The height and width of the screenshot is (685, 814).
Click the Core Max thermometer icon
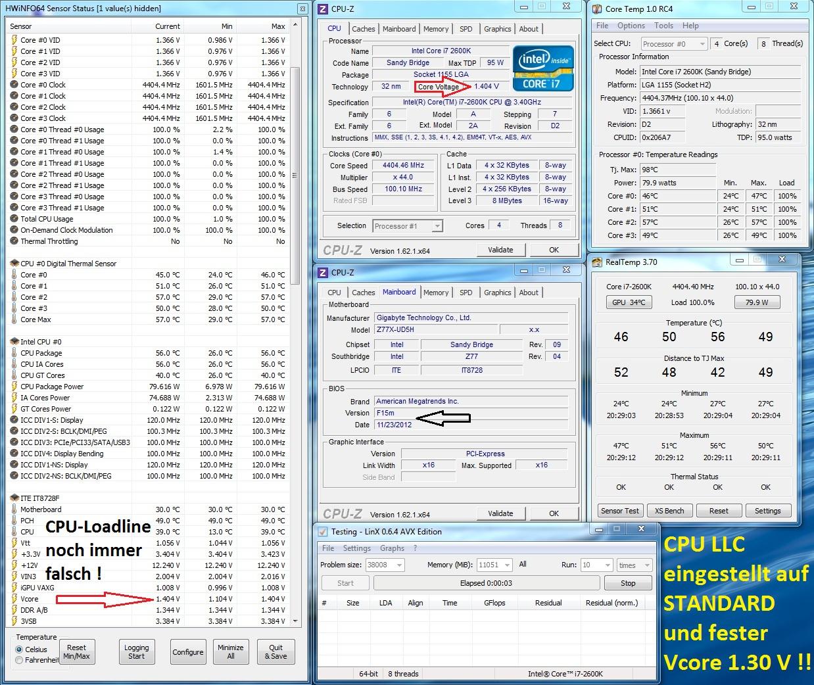pos(14,319)
